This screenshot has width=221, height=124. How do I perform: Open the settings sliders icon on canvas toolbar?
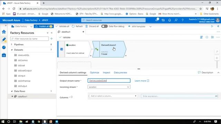click(x=212, y=37)
